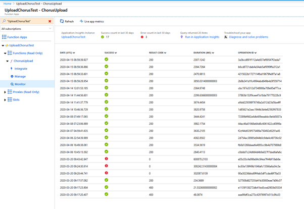The image size is (304, 209).
Task: Click success icon of 2020-04-14 12:01:53.185 row
Action: click(106, 88)
